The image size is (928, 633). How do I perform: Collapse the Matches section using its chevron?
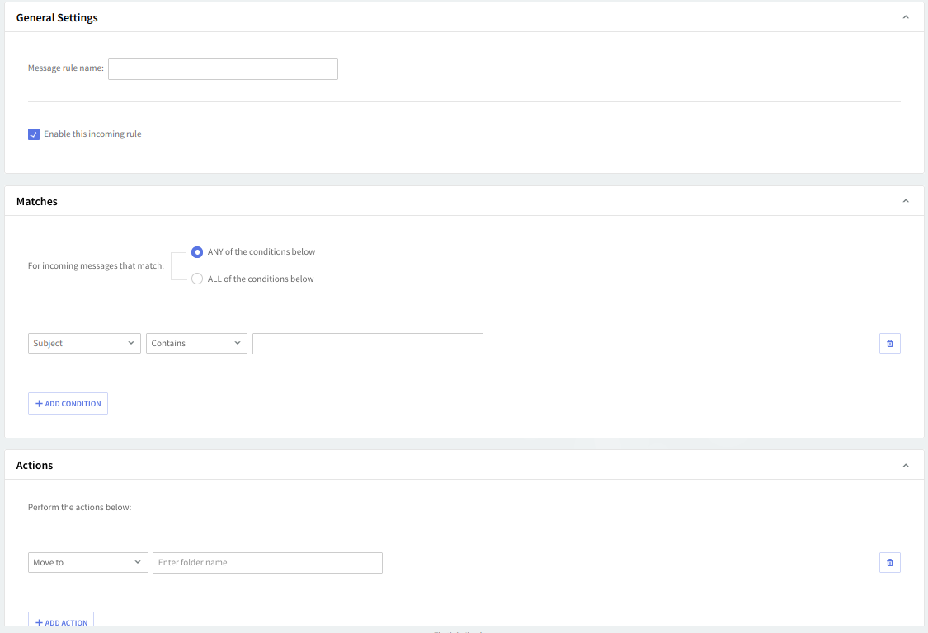[x=905, y=201]
